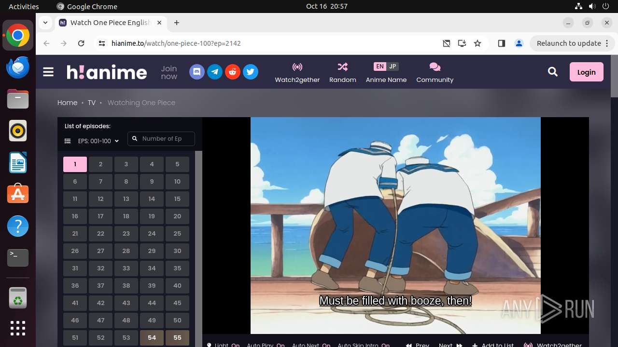The height and width of the screenshot is (347, 618).
Task: Select episode 2
Action: [100, 164]
